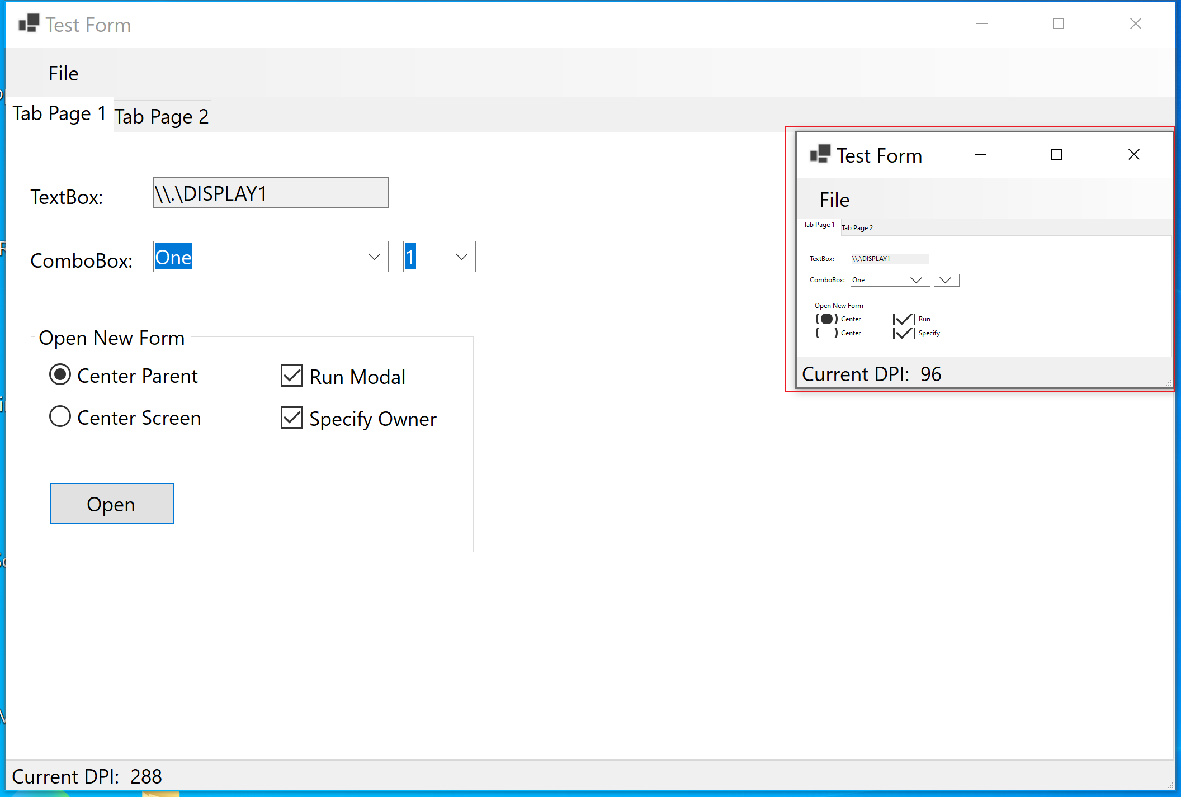Select the TextBox containing \\.\DISPLAY1
This screenshot has width=1181, height=797.
pyautogui.click(x=270, y=193)
